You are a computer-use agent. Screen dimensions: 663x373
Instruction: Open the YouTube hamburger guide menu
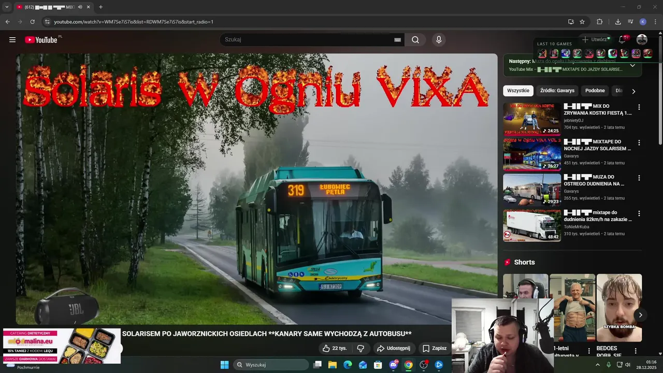coord(12,40)
